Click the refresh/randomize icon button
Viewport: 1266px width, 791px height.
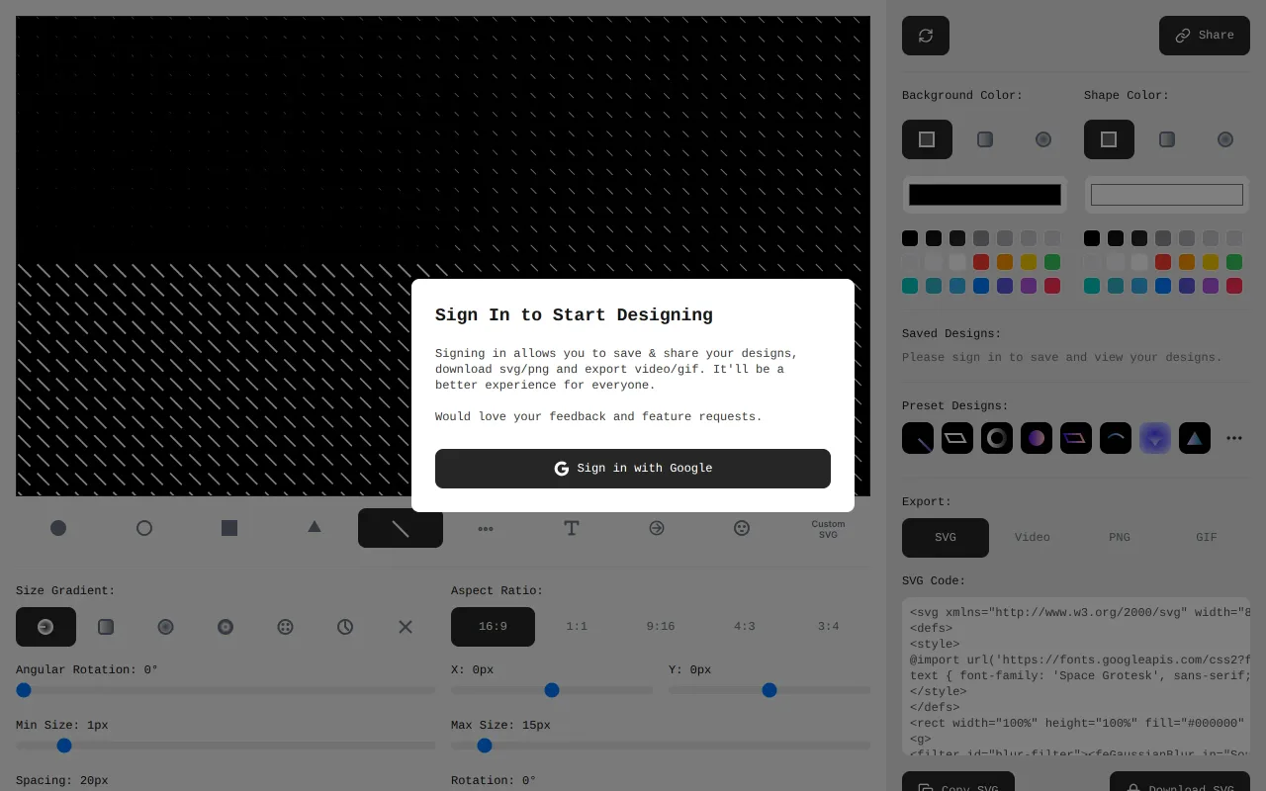click(926, 36)
